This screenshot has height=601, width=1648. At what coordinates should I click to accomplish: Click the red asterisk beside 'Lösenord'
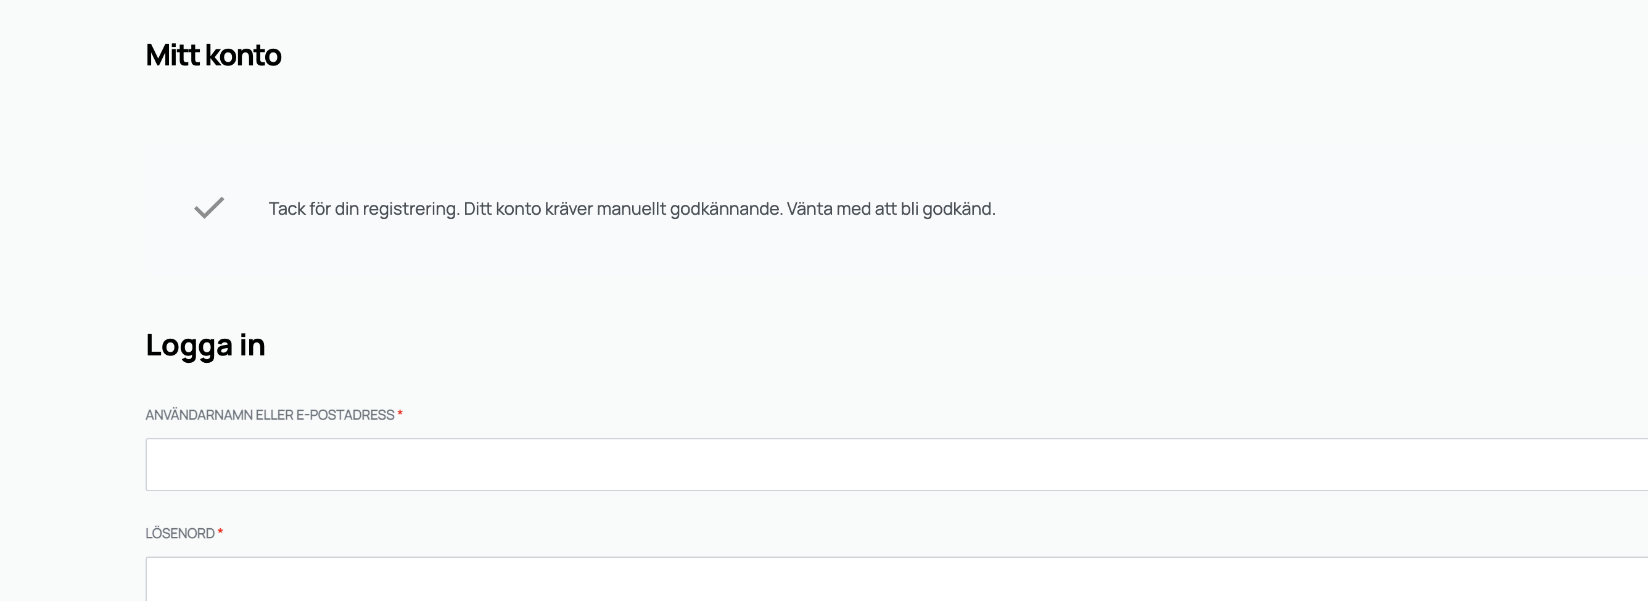tap(220, 533)
